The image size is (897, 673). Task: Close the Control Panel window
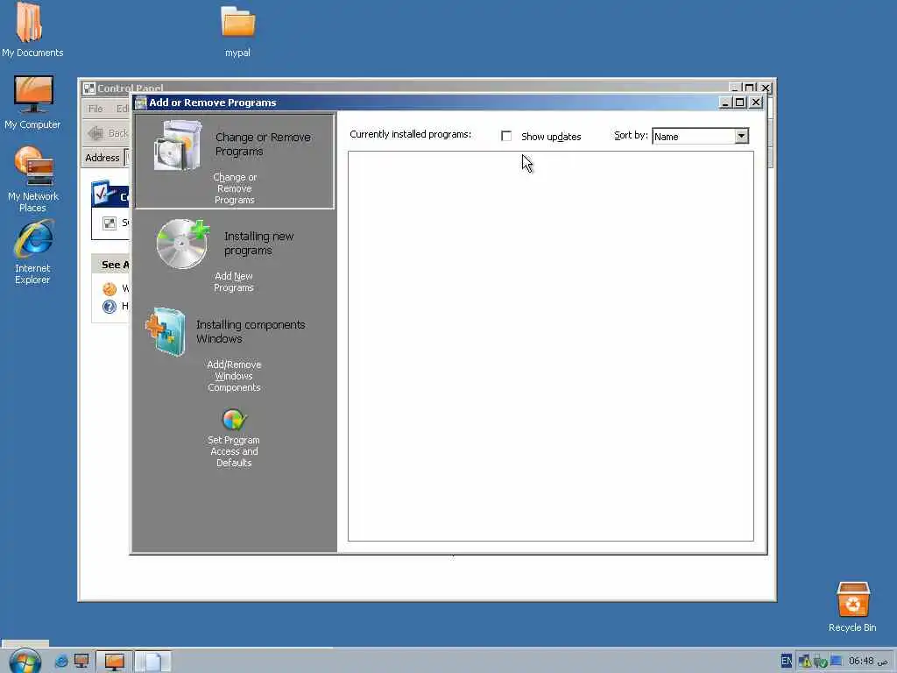766,89
